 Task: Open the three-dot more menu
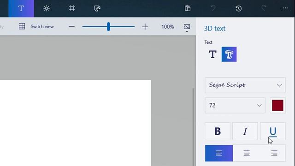pos(285,8)
